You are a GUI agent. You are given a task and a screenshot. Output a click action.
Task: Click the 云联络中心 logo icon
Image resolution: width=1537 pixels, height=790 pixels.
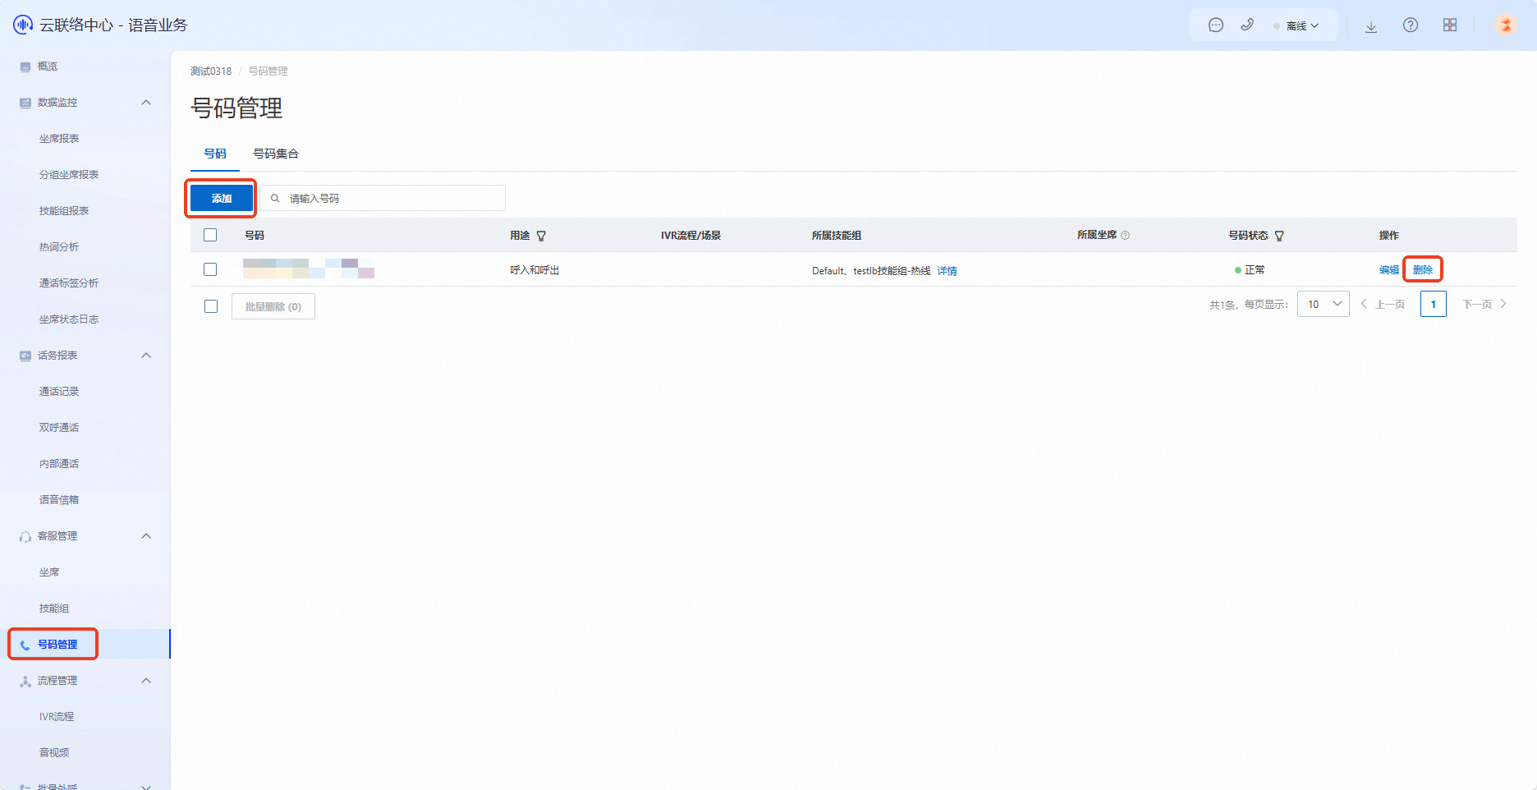coord(23,25)
